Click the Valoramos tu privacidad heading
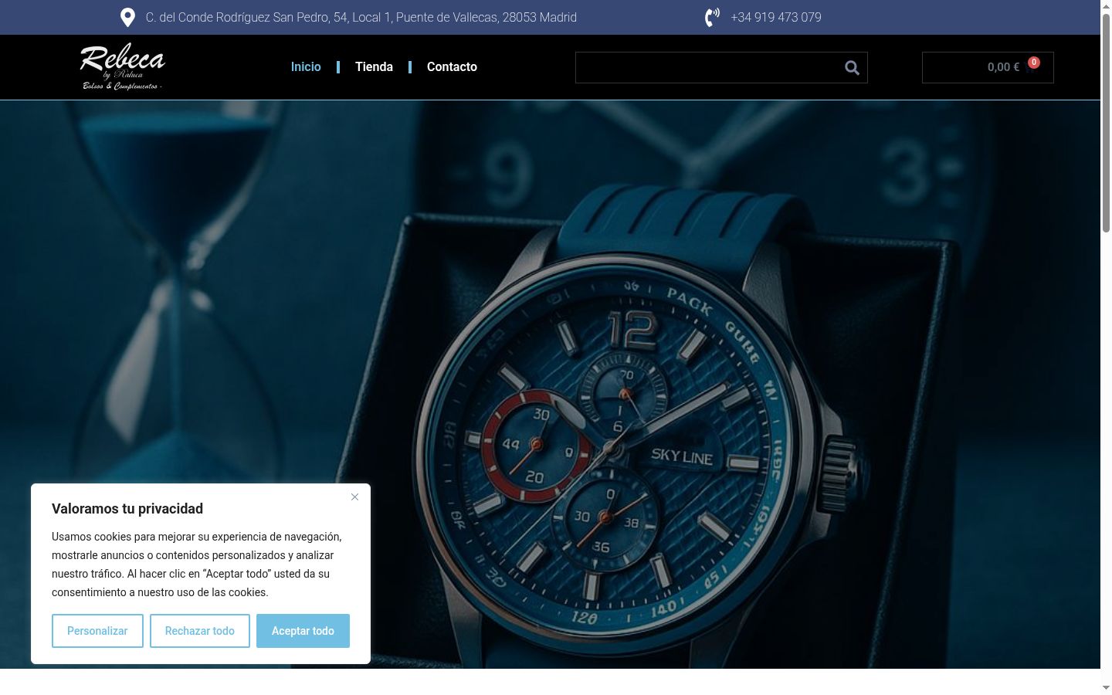Screen dimensions: 1112x695 [x=127, y=509]
